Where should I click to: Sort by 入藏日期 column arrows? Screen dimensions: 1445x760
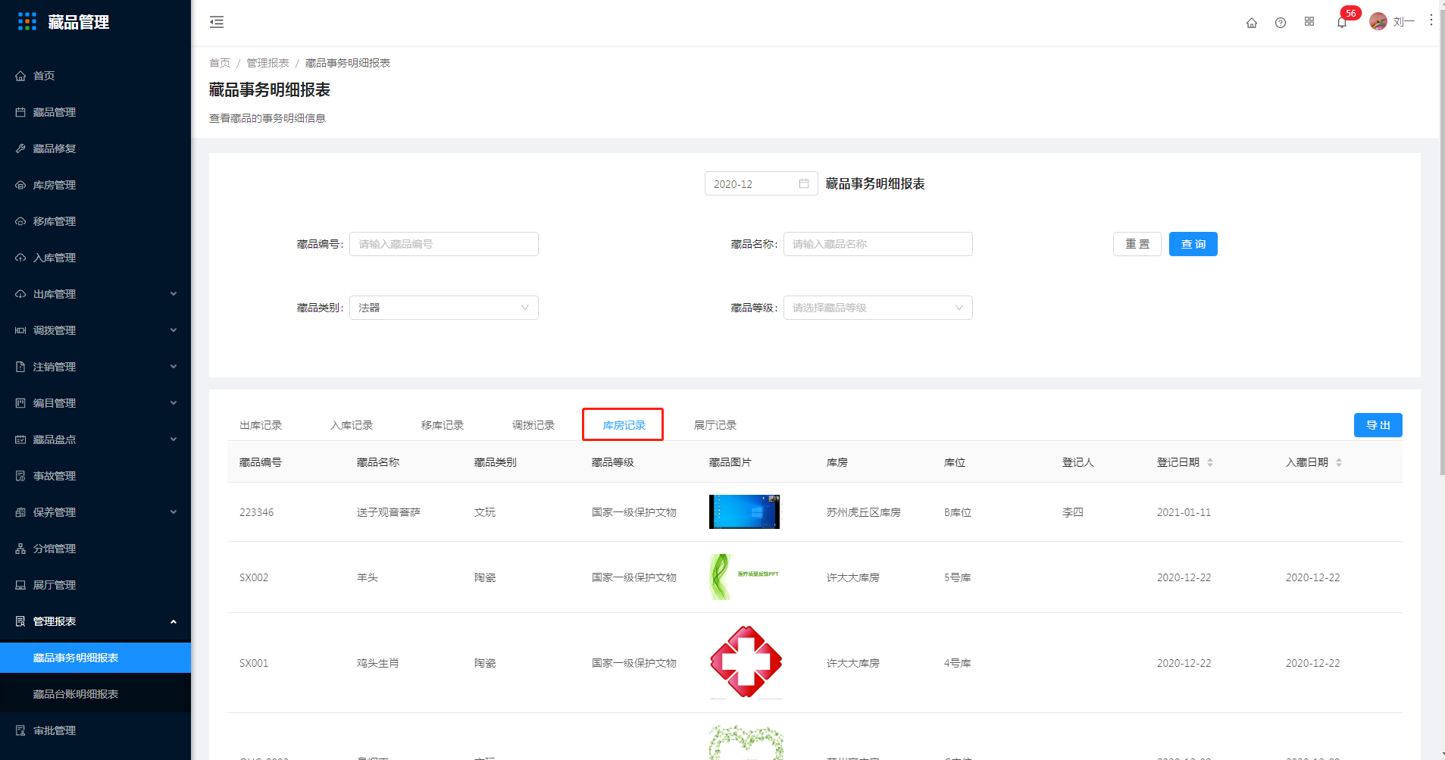coord(1339,462)
